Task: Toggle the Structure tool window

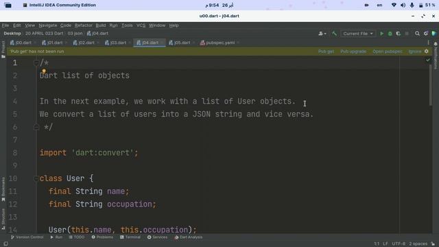Action: (x=3, y=219)
